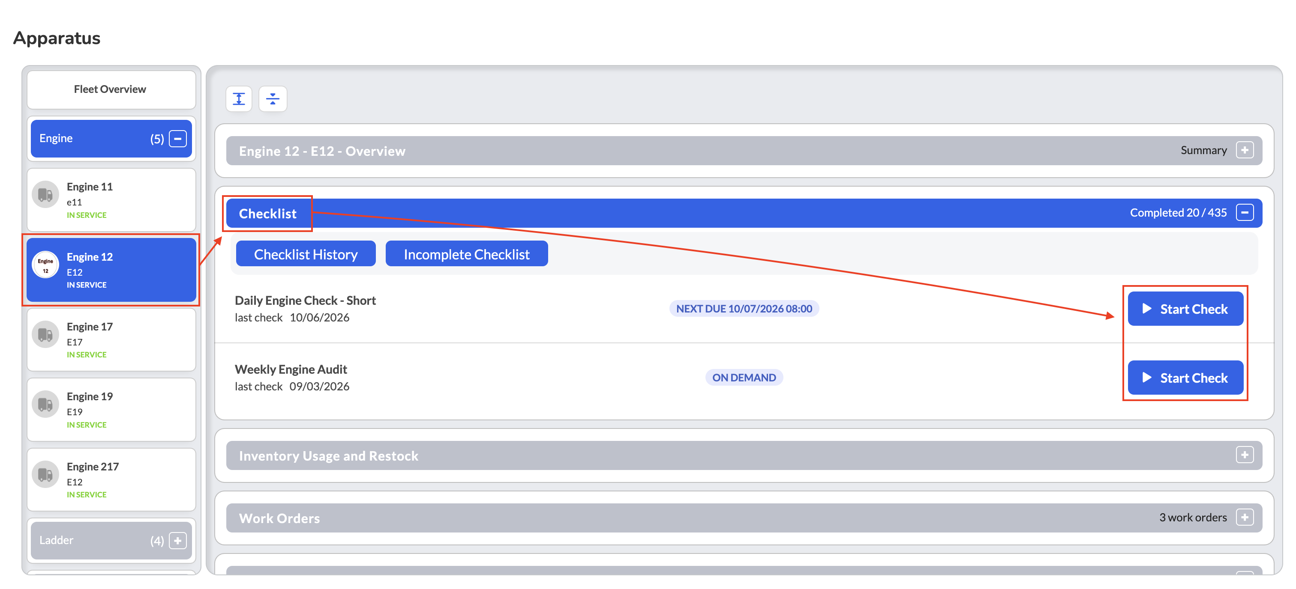
Task: Click the Daily Engine Check - Short title
Action: point(305,300)
